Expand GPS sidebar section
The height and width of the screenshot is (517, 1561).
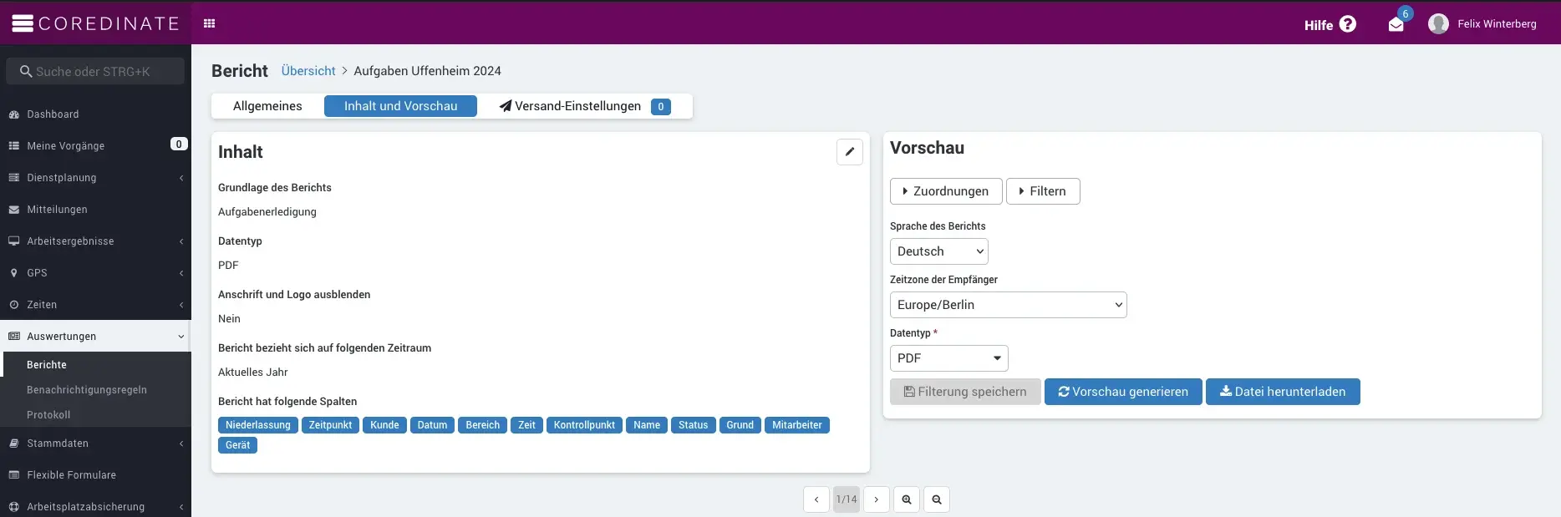(95, 273)
